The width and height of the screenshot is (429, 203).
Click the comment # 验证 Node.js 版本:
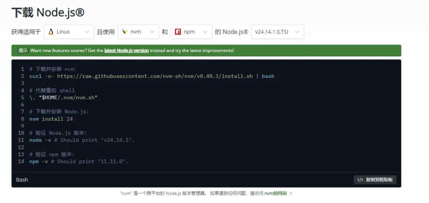point(58,133)
